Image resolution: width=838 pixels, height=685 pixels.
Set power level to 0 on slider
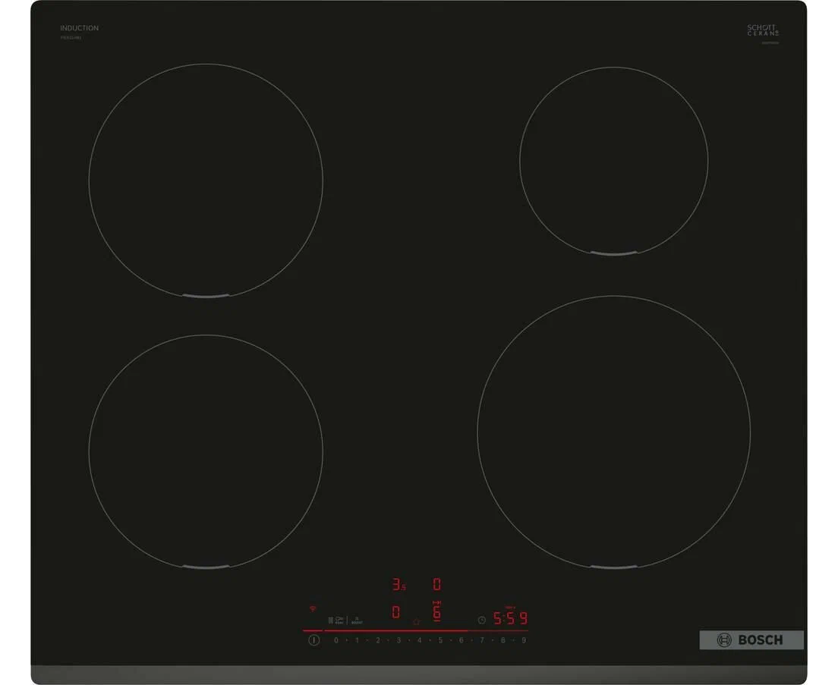click(336, 640)
